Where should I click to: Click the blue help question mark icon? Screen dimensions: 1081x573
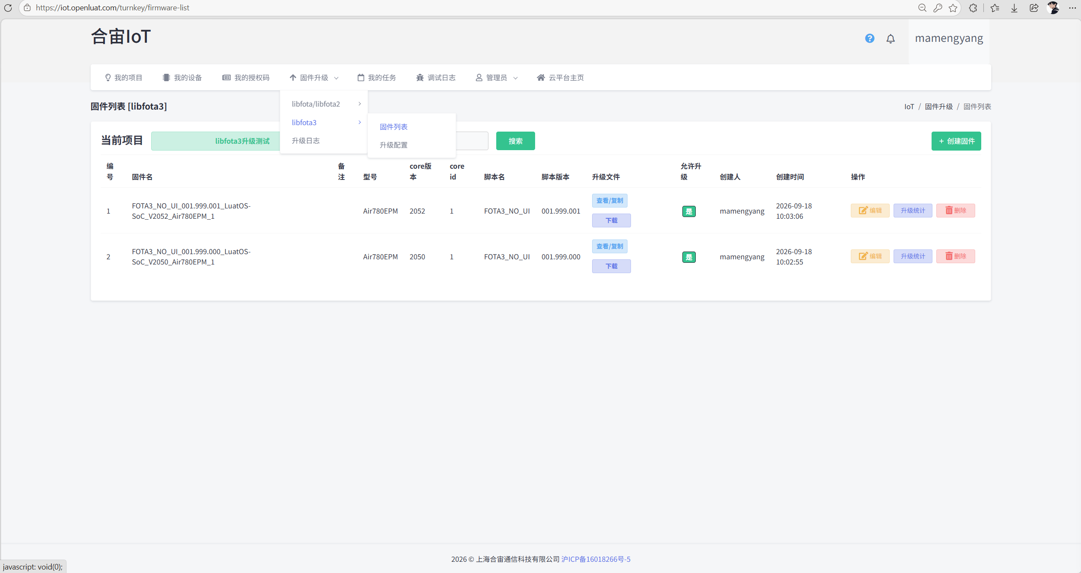tap(870, 38)
